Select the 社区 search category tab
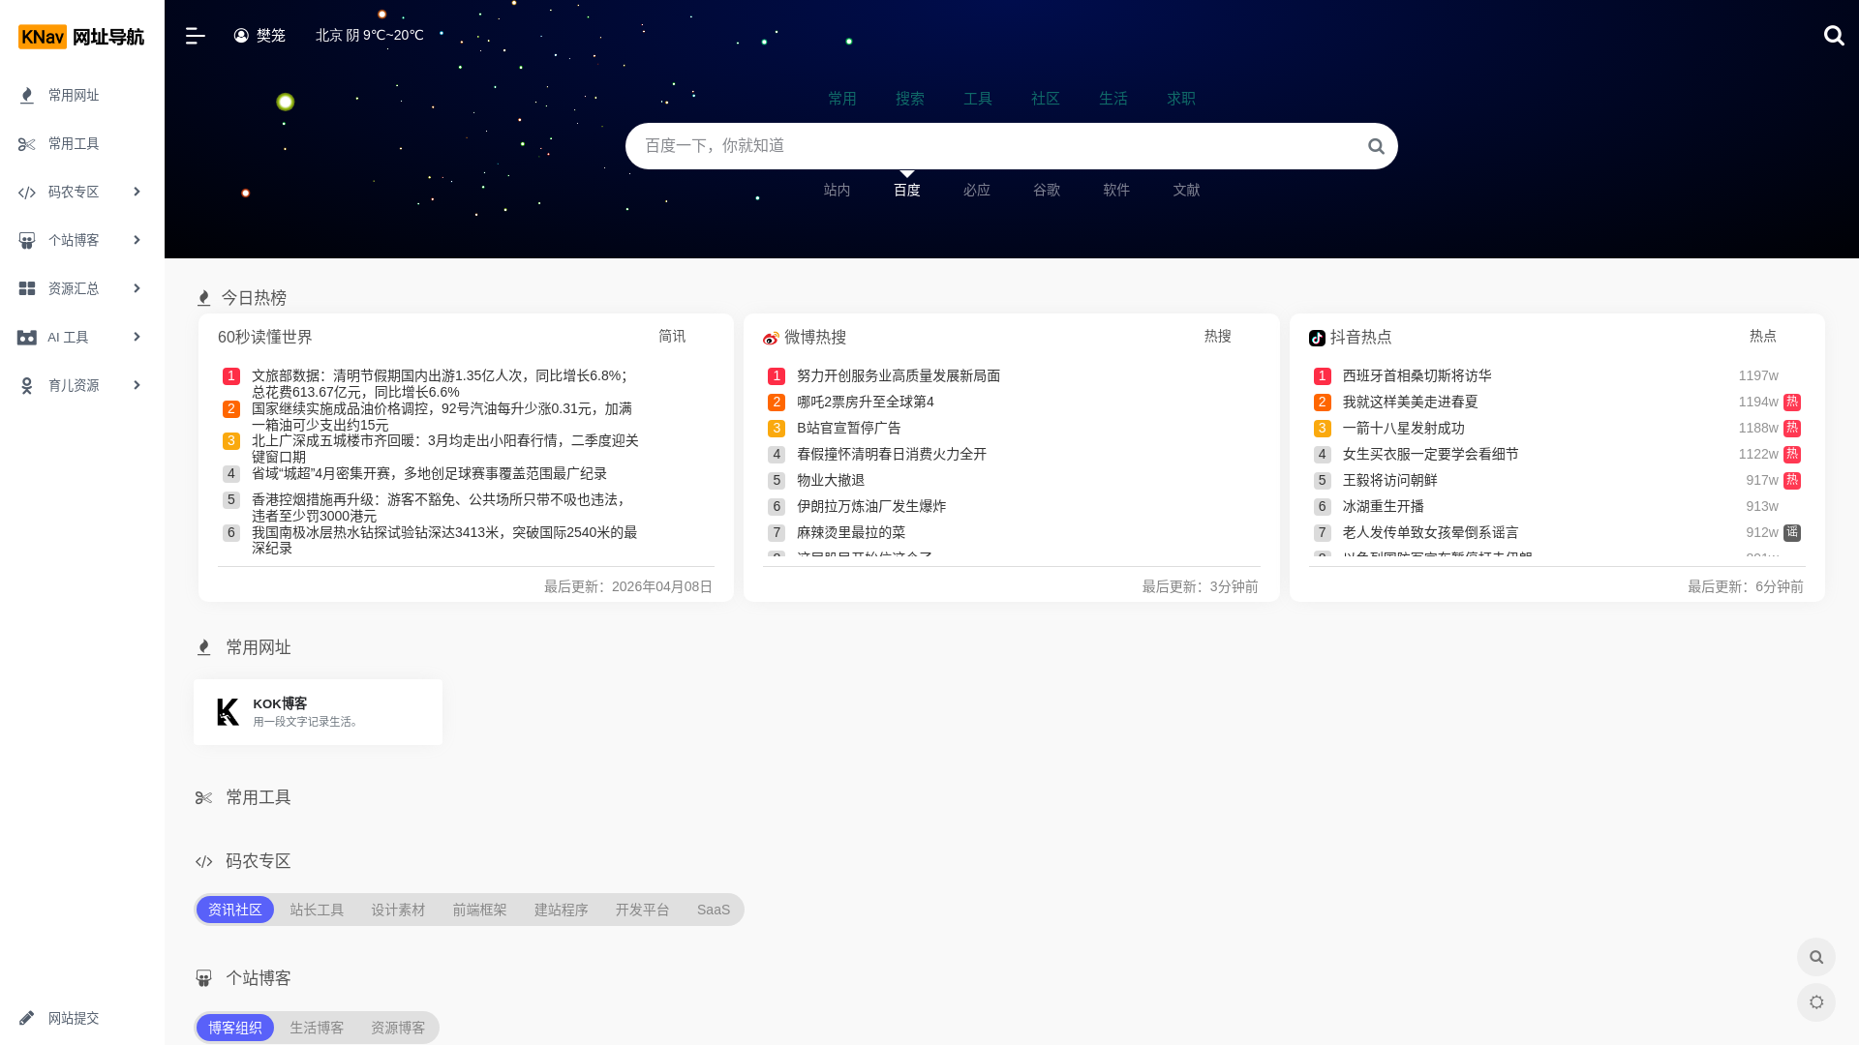This screenshot has width=1859, height=1045. coord(1046,99)
